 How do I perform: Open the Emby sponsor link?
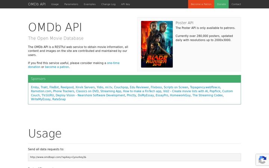[35, 87]
